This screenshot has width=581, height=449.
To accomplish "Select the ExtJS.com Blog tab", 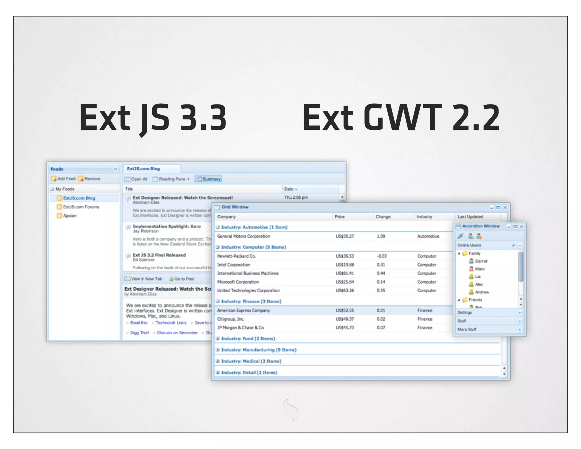I will coord(151,169).
